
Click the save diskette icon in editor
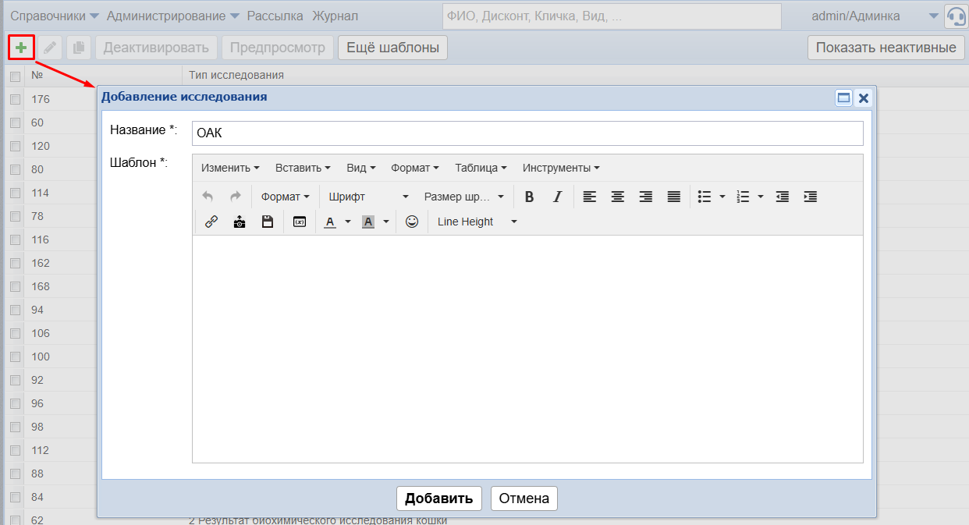tap(268, 222)
